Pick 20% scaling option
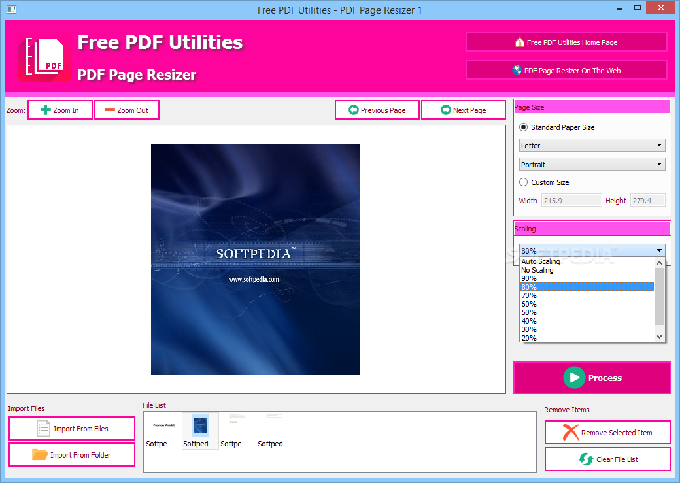The image size is (680, 483). [586, 338]
